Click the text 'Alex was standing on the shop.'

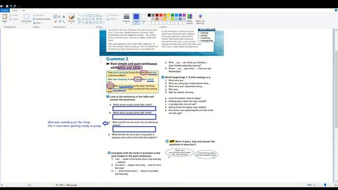click(x=69, y=122)
